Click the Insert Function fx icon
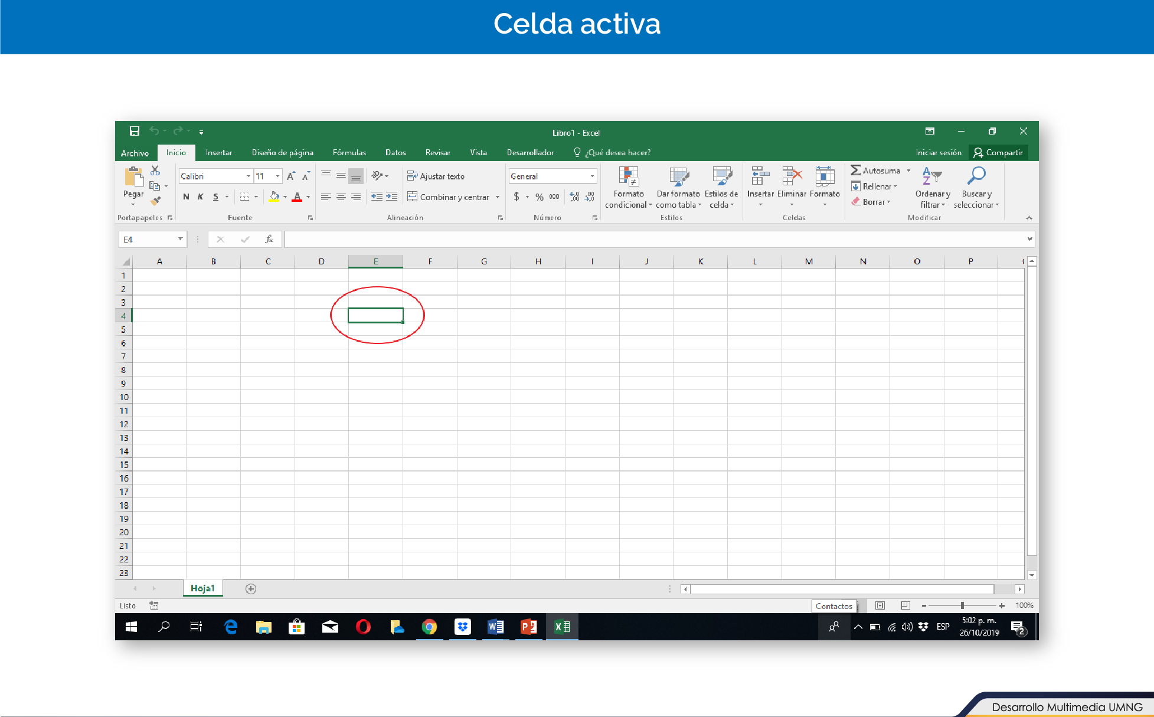 (269, 239)
